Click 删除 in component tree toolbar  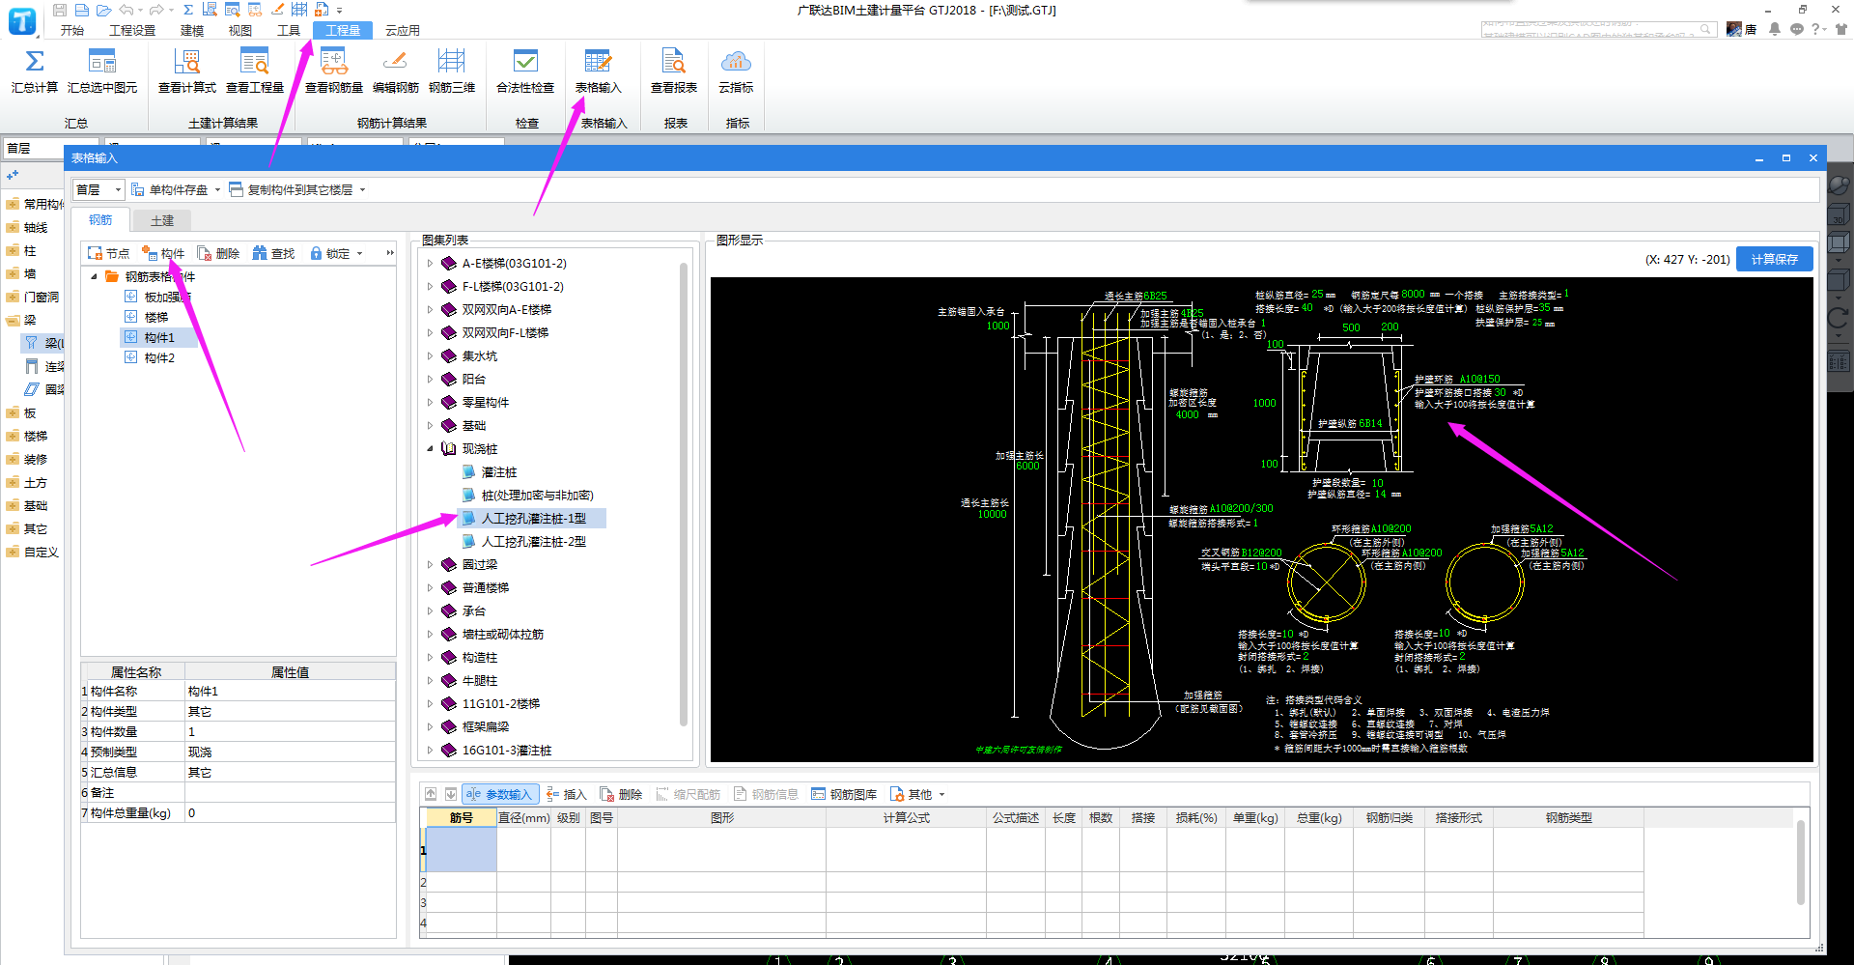tap(218, 253)
